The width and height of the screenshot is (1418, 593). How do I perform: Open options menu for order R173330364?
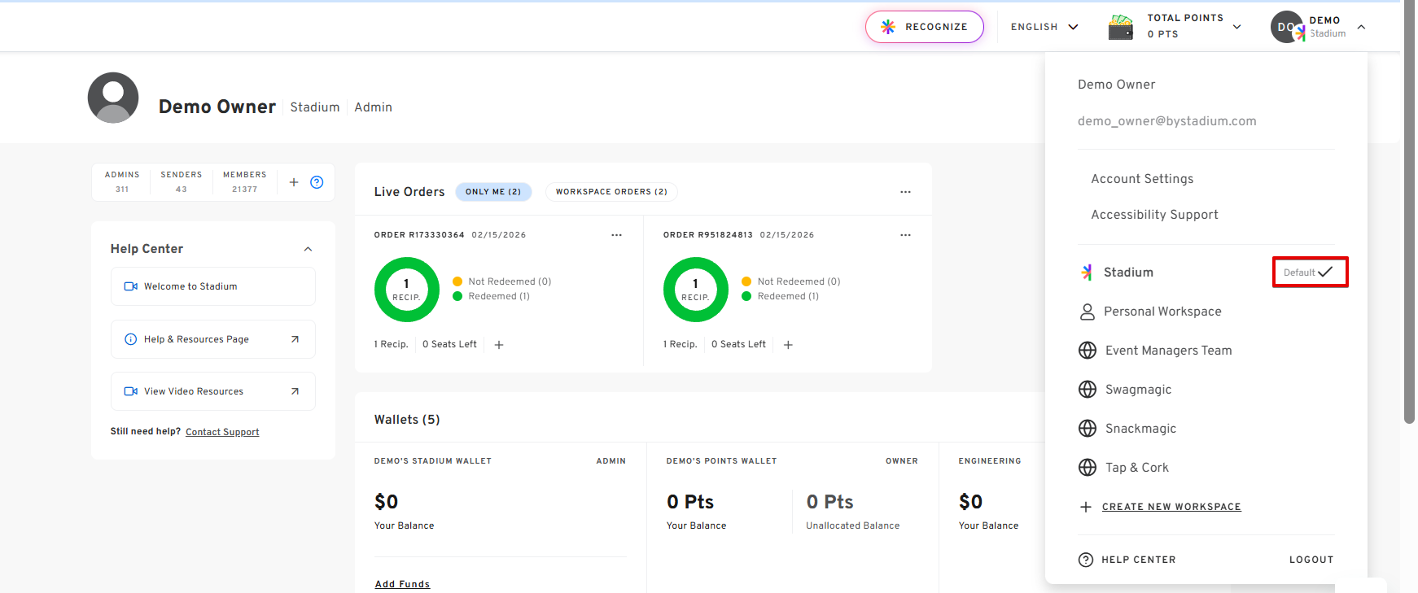coord(616,235)
